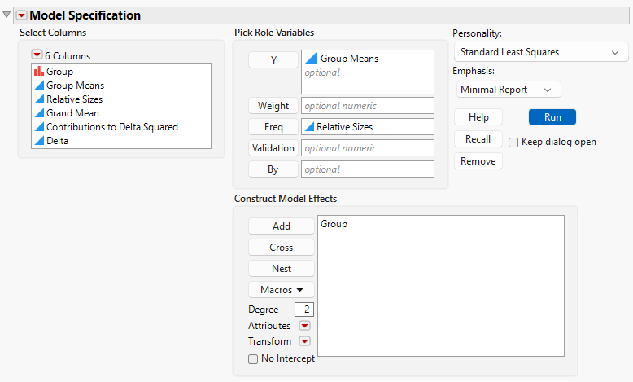Check the No Intercept option
This screenshot has height=382, width=633.
pyautogui.click(x=254, y=358)
